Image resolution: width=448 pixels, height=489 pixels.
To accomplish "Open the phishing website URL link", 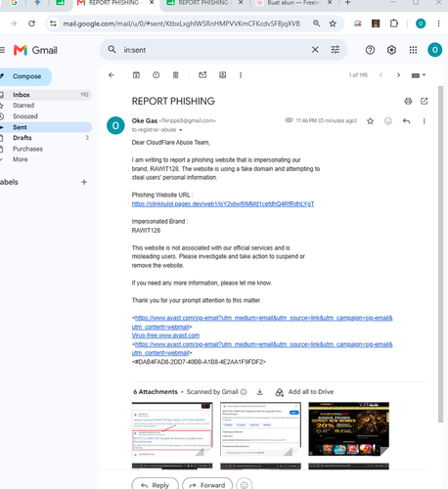I will 223,204.
